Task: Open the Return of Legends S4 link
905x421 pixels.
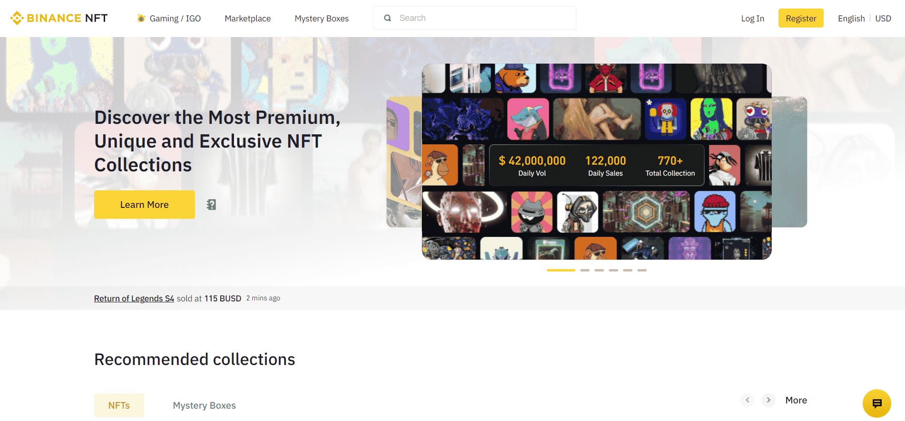Action: 134,298
